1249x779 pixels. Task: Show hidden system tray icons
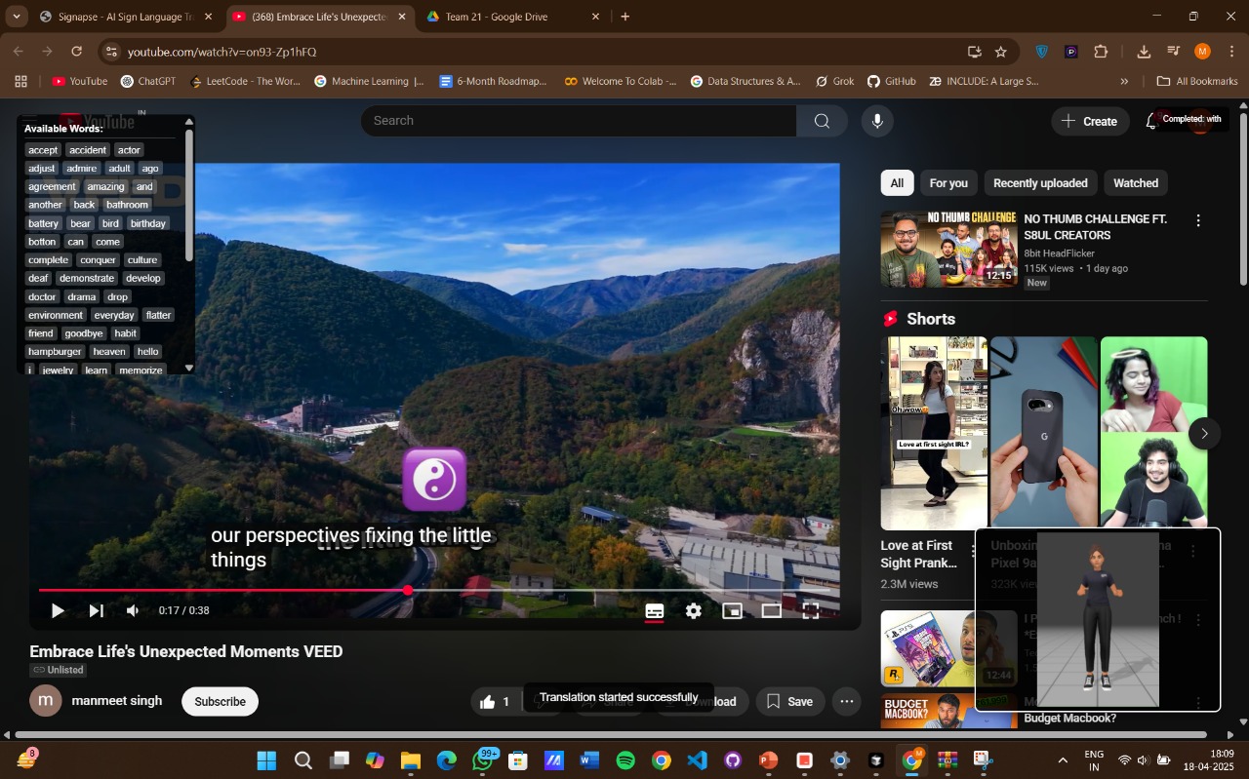pos(1063,760)
